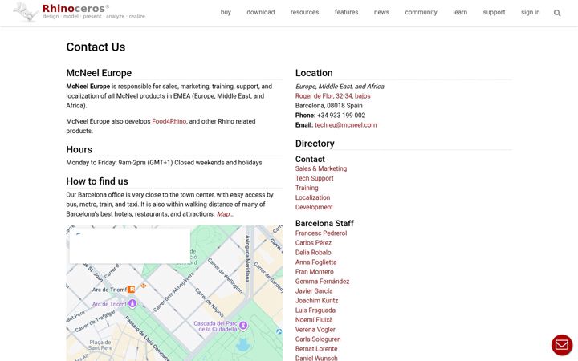Open the red mail contact button
The image size is (578, 361).
pyautogui.click(x=562, y=345)
